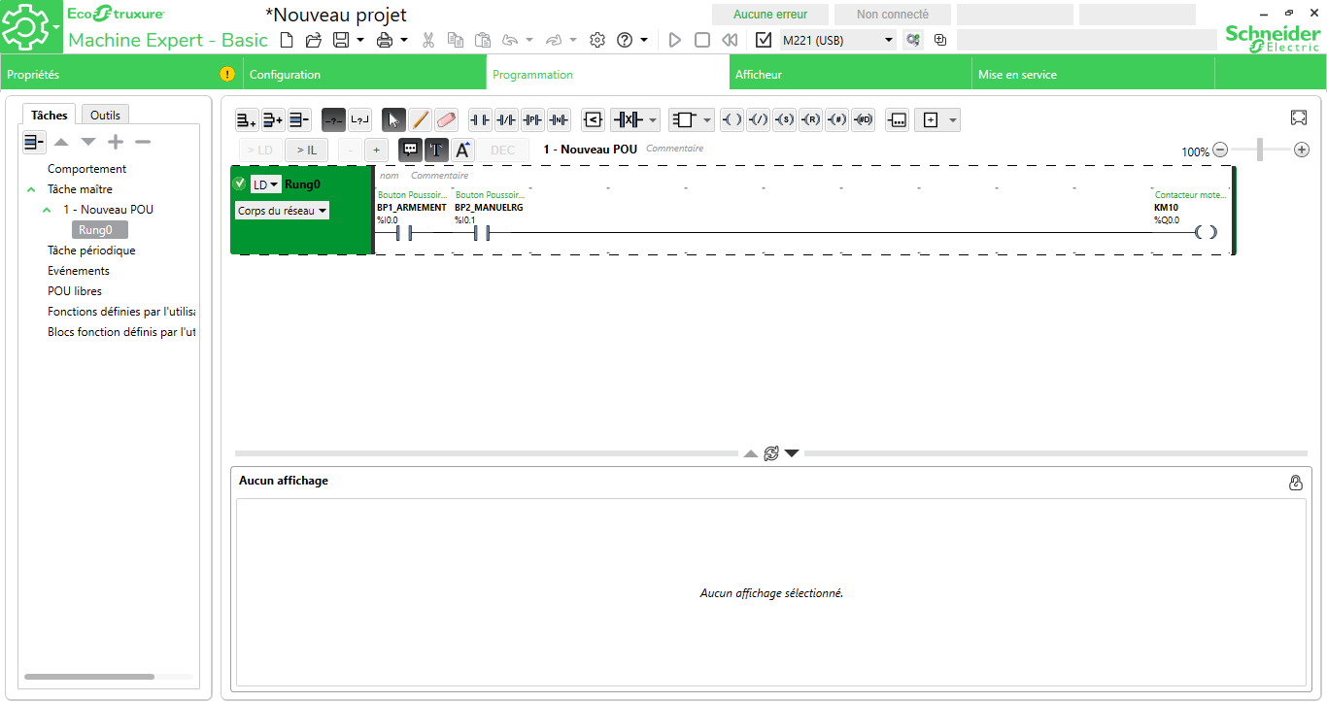Select the pencil drawing mode tool
Image resolution: width=1327 pixels, height=702 pixels.
click(x=420, y=119)
